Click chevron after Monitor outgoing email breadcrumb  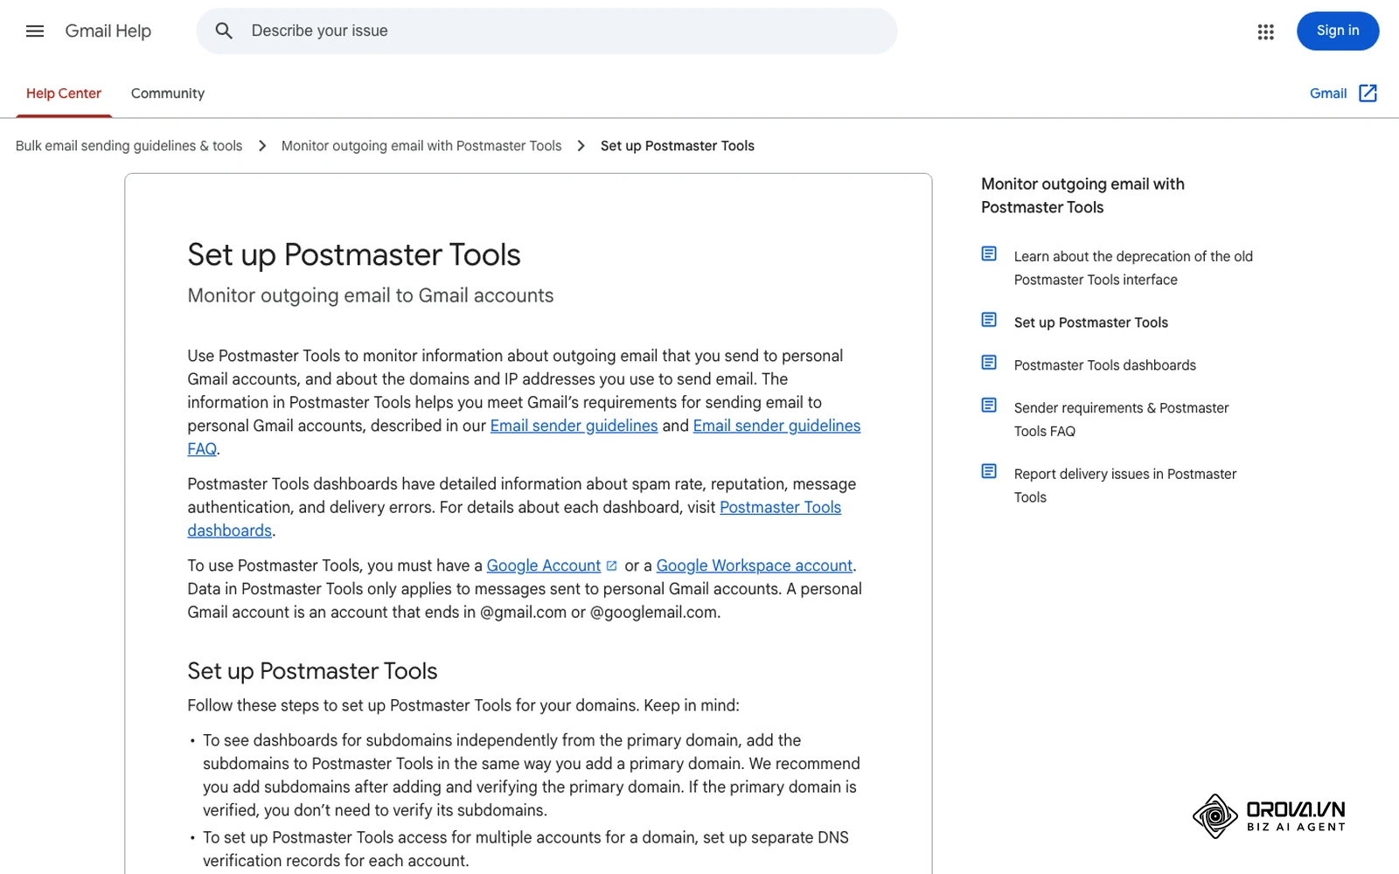(581, 146)
